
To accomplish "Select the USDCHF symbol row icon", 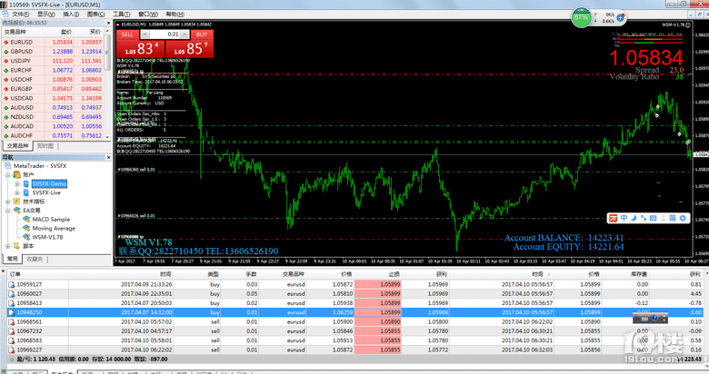I will pos(5,80).
